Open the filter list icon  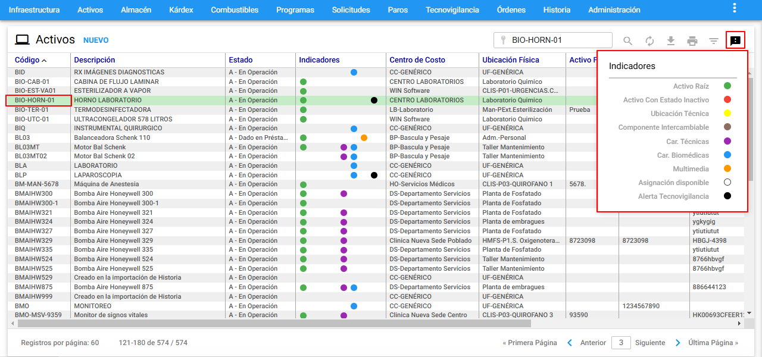[x=714, y=41]
